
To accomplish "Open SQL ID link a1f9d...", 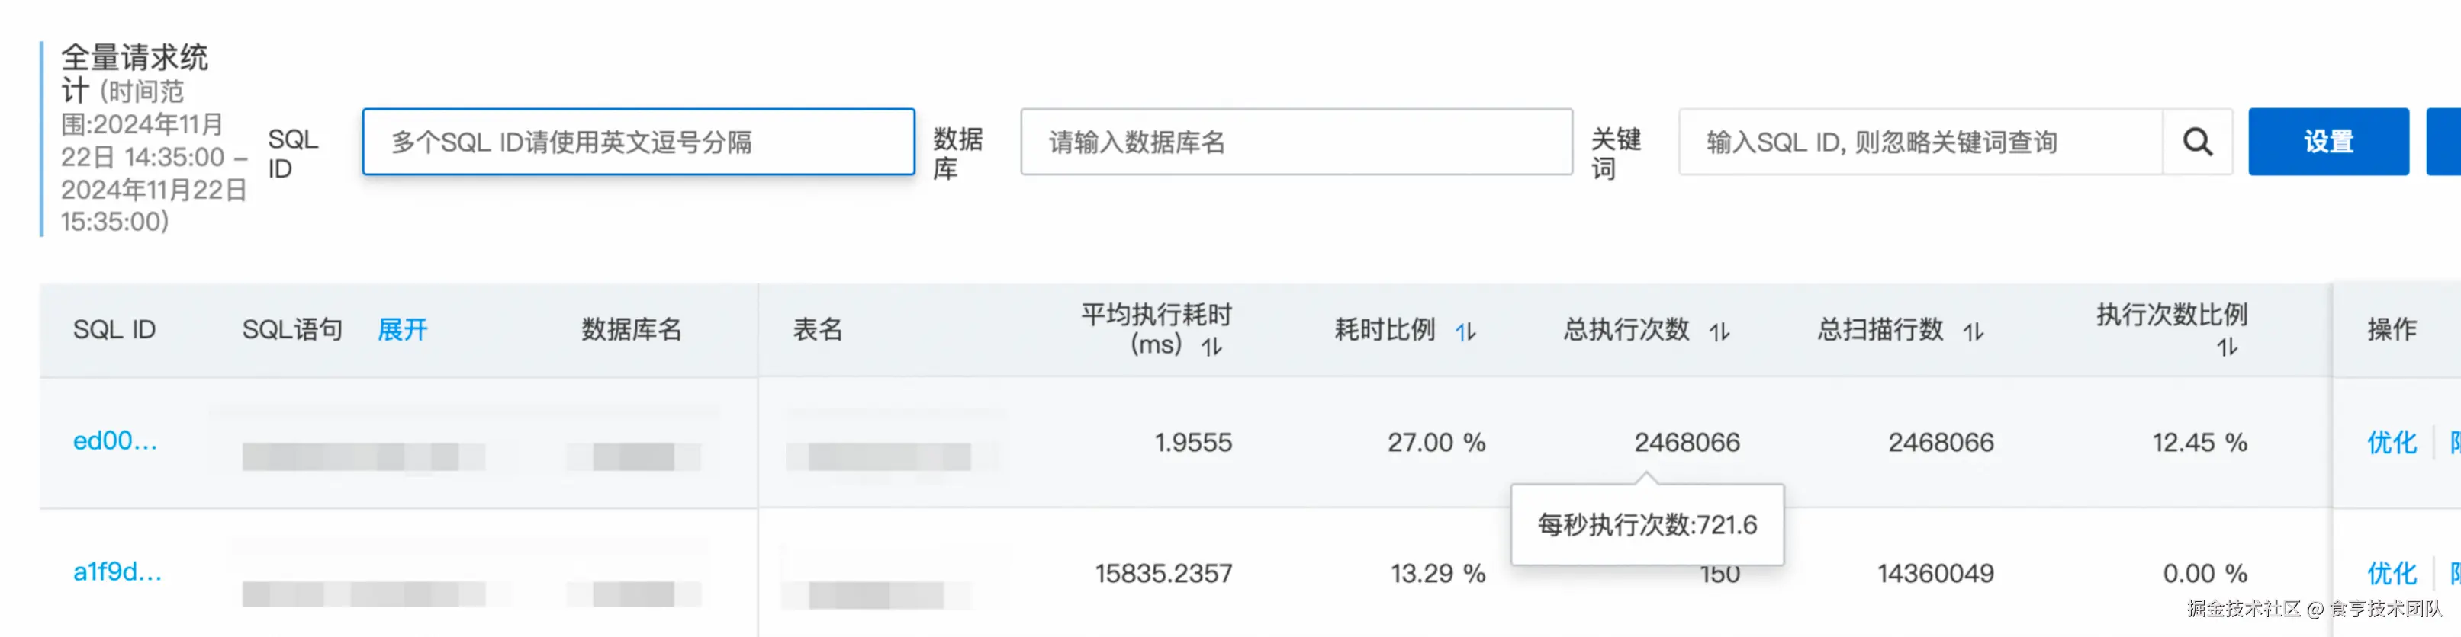I will [x=117, y=571].
